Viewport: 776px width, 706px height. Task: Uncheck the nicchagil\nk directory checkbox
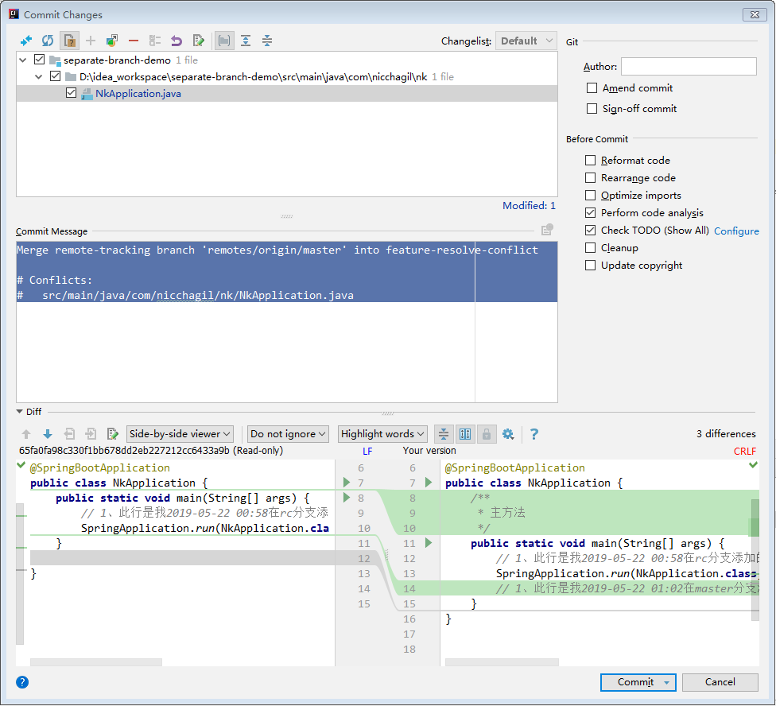[56, 76]
